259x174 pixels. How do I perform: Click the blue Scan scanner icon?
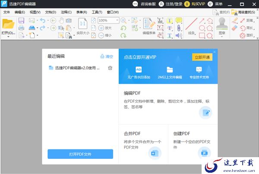coord(32,28)
